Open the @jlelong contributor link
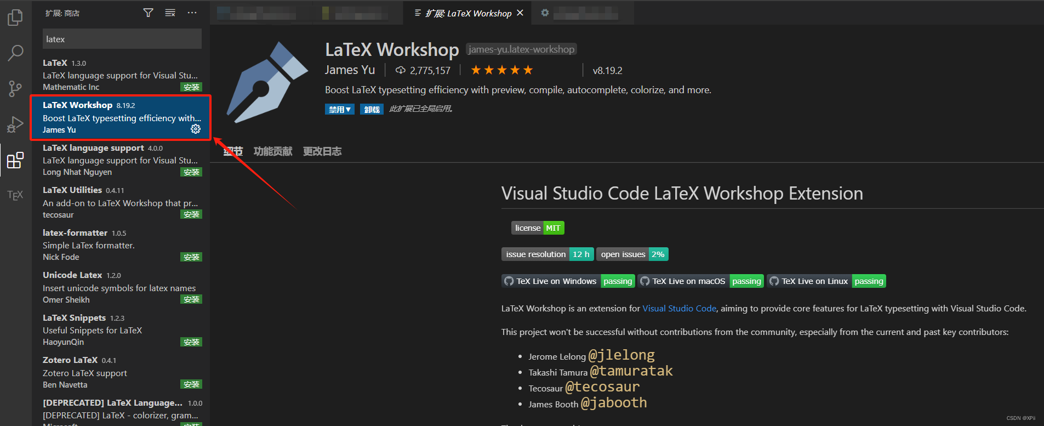Viewport: 1044px width, 426px height. pos(621,355)
